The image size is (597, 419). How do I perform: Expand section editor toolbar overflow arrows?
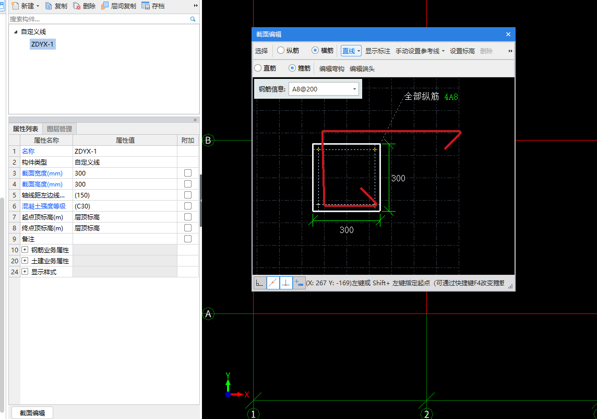pyautogui.click(x=510, y=51)
